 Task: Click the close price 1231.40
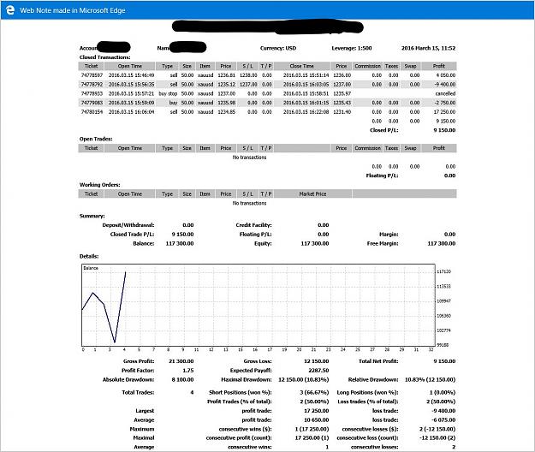pos(342,112)
